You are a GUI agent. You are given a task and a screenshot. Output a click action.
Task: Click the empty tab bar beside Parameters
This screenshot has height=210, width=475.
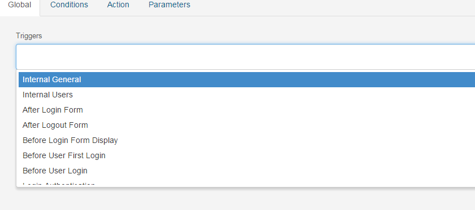tap(333, 6)
